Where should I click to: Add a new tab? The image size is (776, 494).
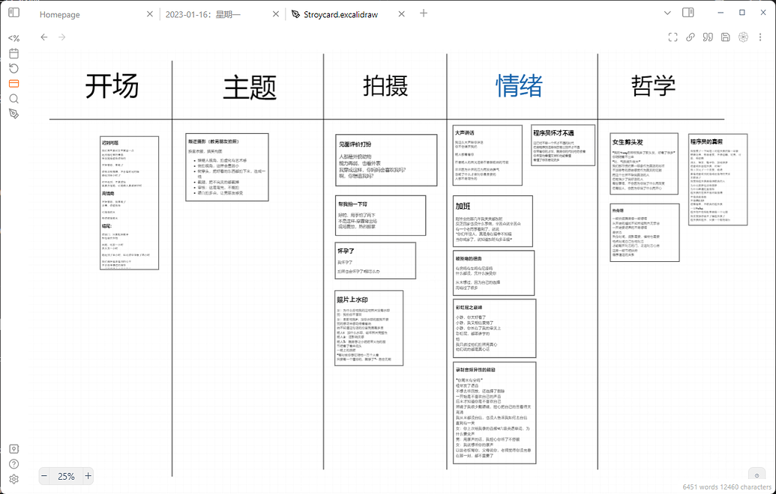coord(424,13)
